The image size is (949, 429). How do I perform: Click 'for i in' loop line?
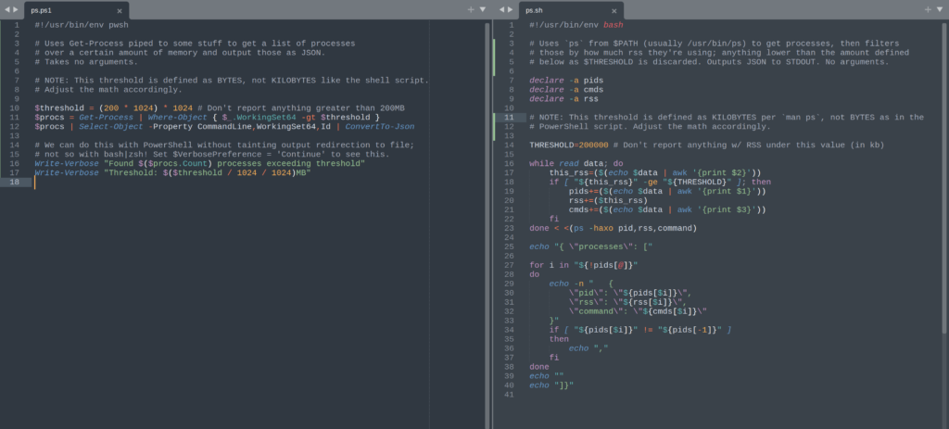coord(584,266)
